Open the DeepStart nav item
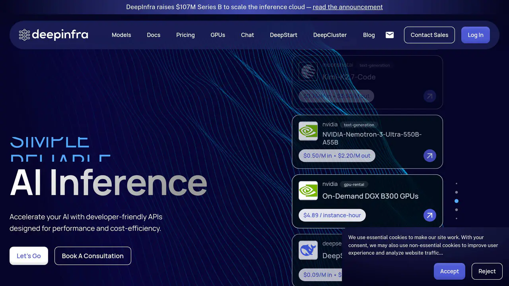 (x=284, y=35)
